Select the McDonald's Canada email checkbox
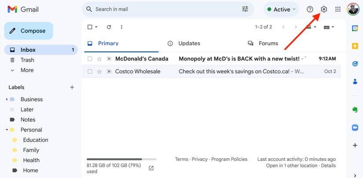 (x=90, y=58)
